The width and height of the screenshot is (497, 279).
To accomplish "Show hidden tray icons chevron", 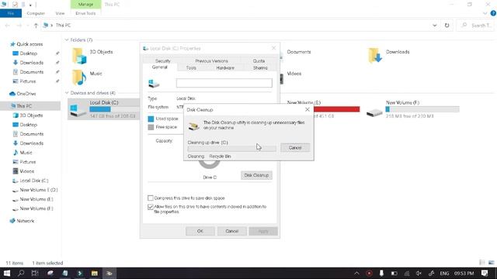I will click(357, 274).
